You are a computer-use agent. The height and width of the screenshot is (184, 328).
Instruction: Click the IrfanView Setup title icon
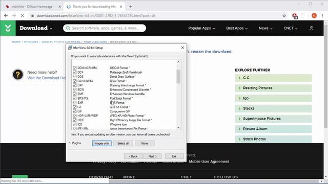click(x=70, y=48)
